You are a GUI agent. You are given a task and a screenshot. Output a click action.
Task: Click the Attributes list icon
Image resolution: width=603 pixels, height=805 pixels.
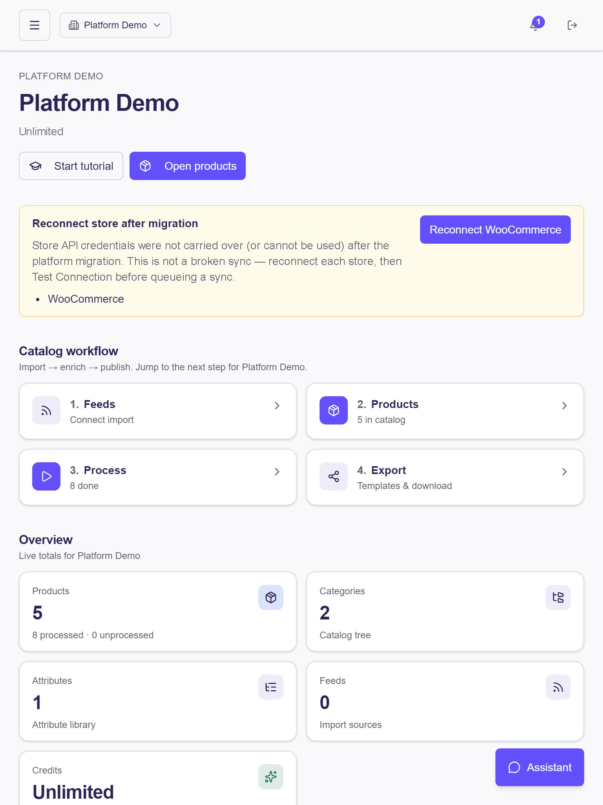coord(271,687)
